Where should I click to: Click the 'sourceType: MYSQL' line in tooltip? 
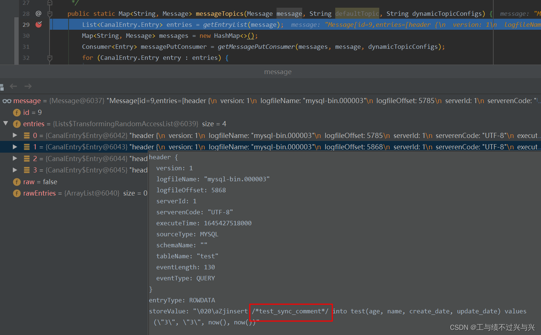tap(187, 234)
